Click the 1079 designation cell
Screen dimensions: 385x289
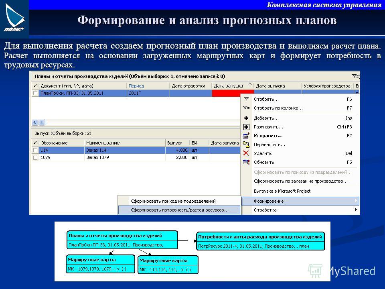(x=61, y=157)
